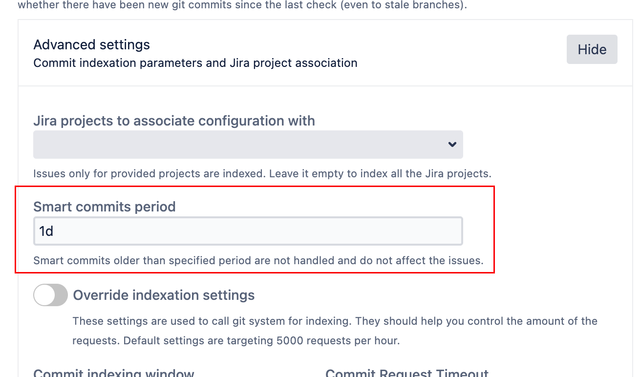Image resolution: width=640 pixels, height=377 pixels.
Task: Click the Hide button for Advanced settings
Action: click(x=592, y=49)
